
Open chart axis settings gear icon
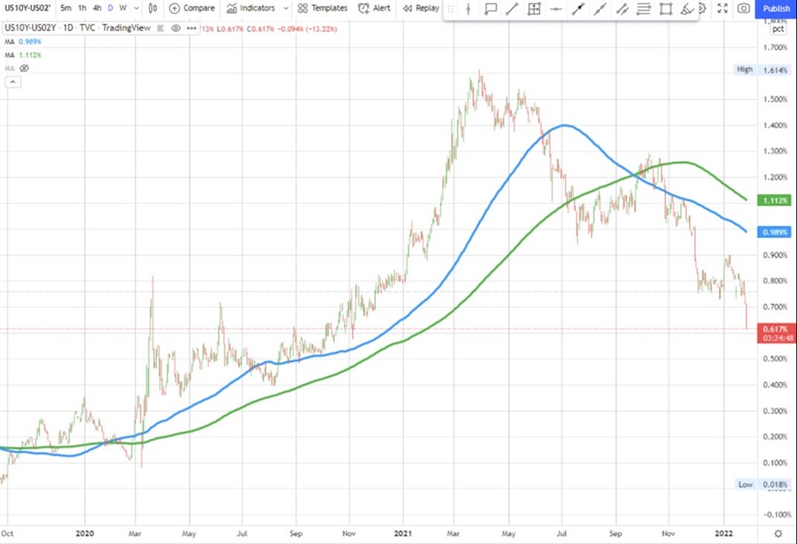[778, 533]
